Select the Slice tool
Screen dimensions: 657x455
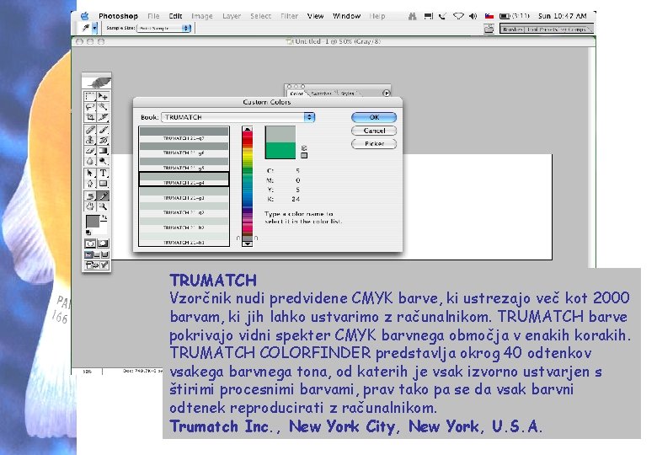(x=103, y=117)
